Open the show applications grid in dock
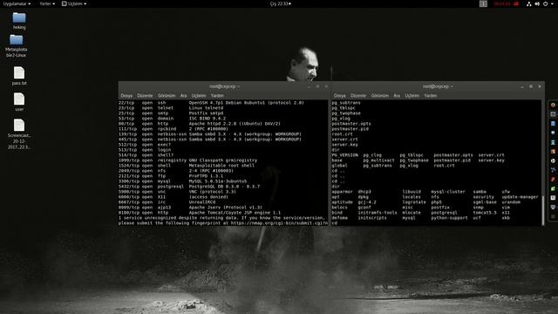The image size is (558, 314). [x=553, y=216]
